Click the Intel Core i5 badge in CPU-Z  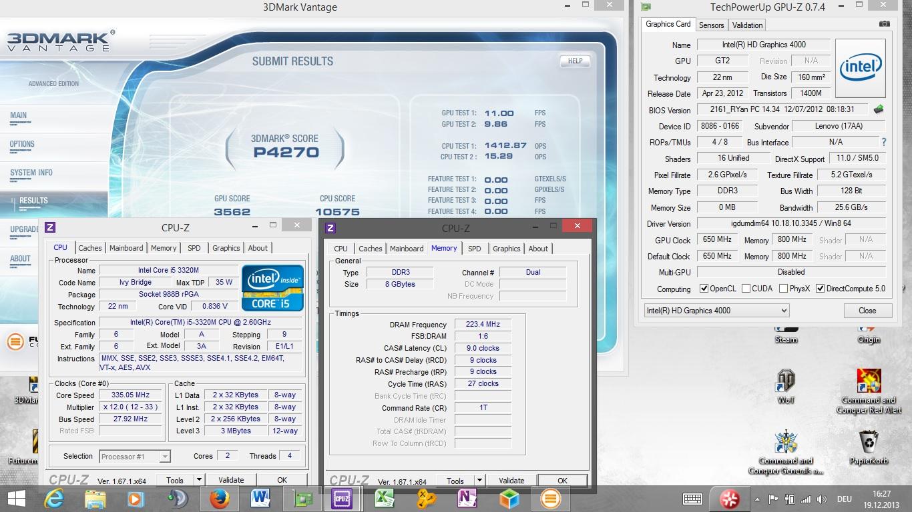click(272, 288)
